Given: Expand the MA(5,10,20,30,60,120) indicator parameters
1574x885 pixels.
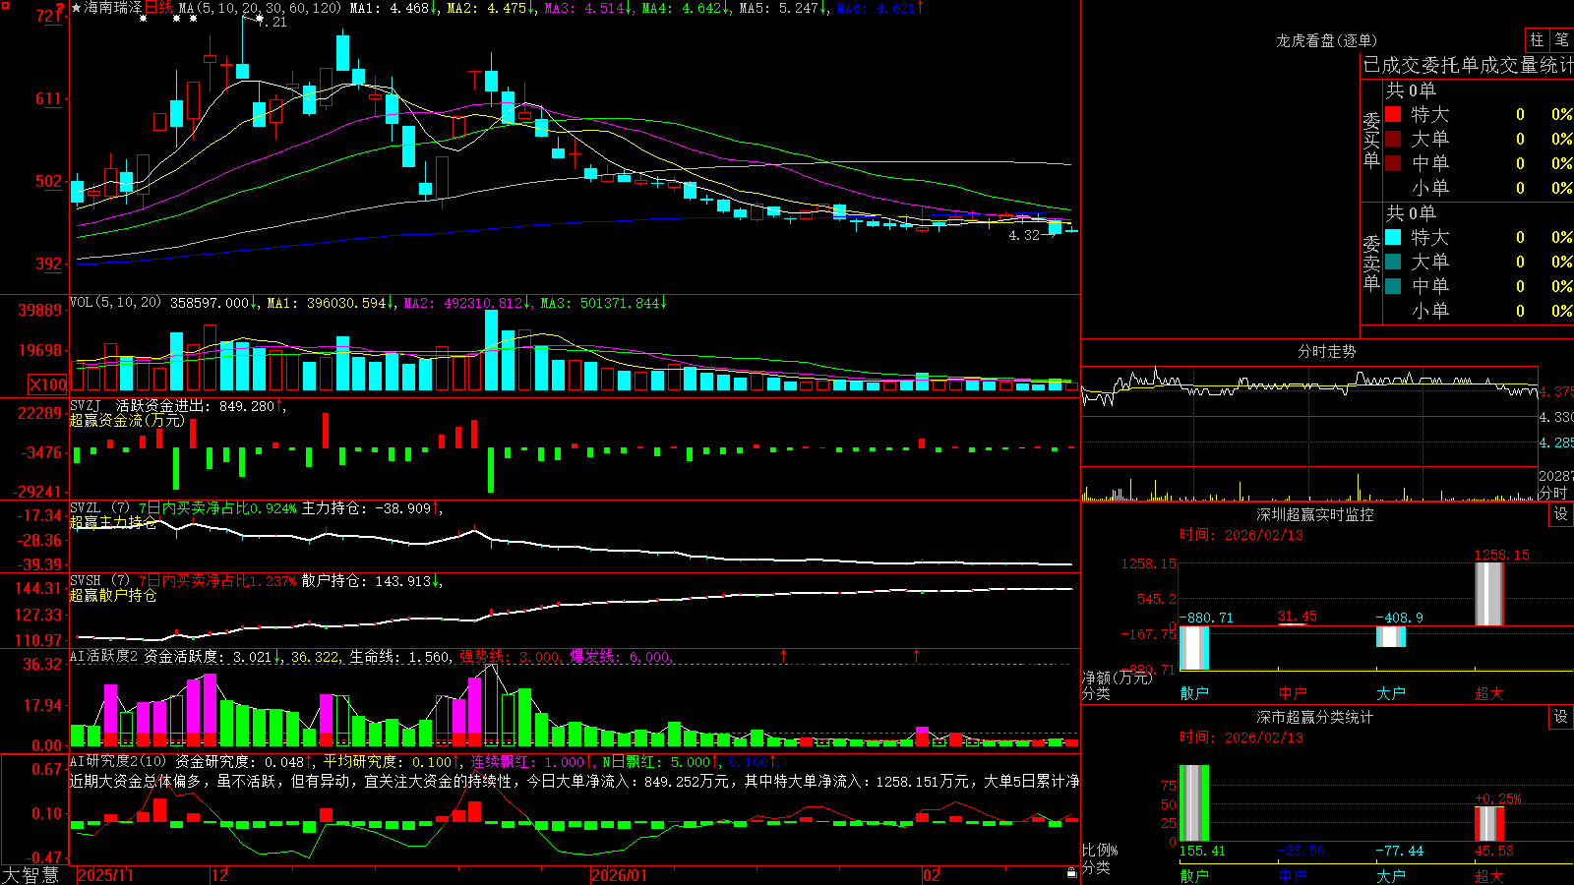Looking at the screenshot, I should coord(261,8).
